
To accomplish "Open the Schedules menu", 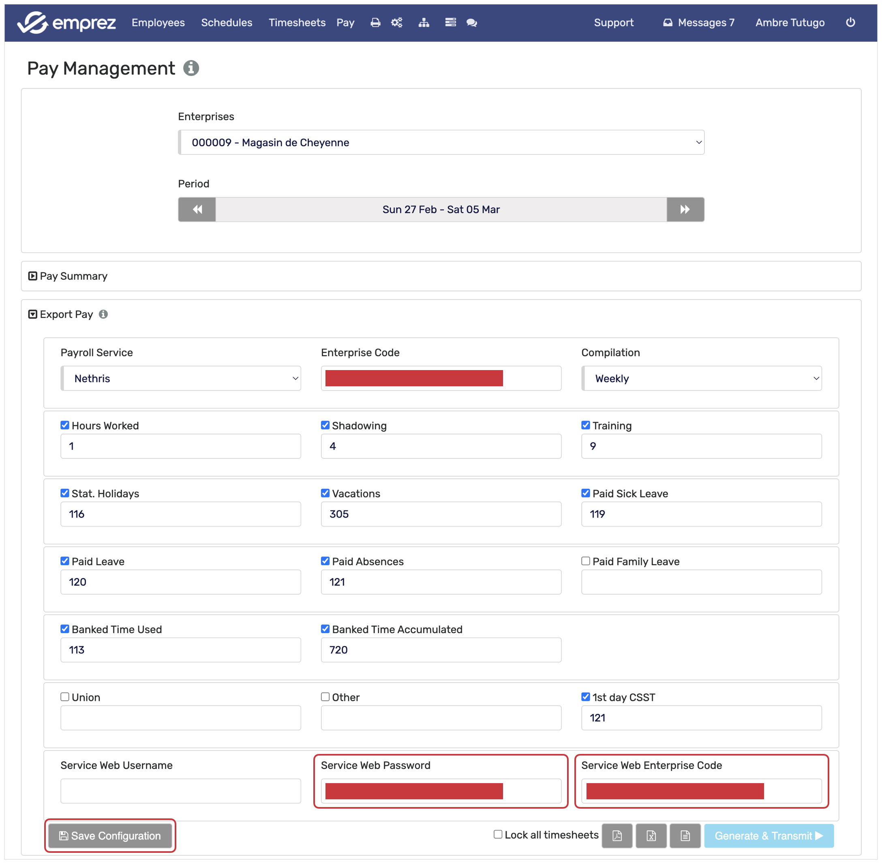I will tap(226, 23).
